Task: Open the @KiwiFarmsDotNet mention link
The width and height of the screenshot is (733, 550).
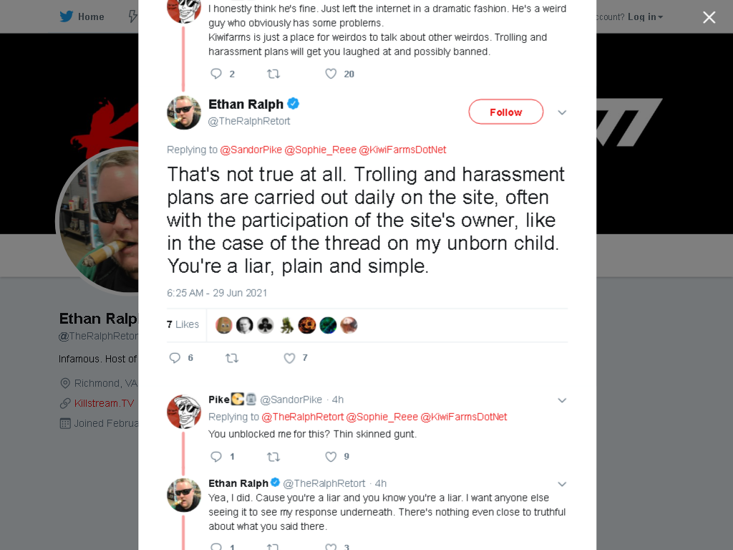Action: point(402,150)
